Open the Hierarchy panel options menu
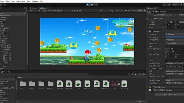Image resolution: width=184 pixels, height=103 pixels. pos(26,8)
